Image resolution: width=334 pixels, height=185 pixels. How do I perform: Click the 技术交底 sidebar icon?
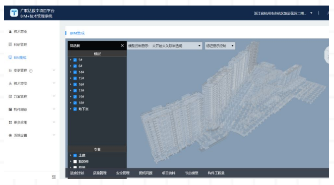tap(10, 83)
